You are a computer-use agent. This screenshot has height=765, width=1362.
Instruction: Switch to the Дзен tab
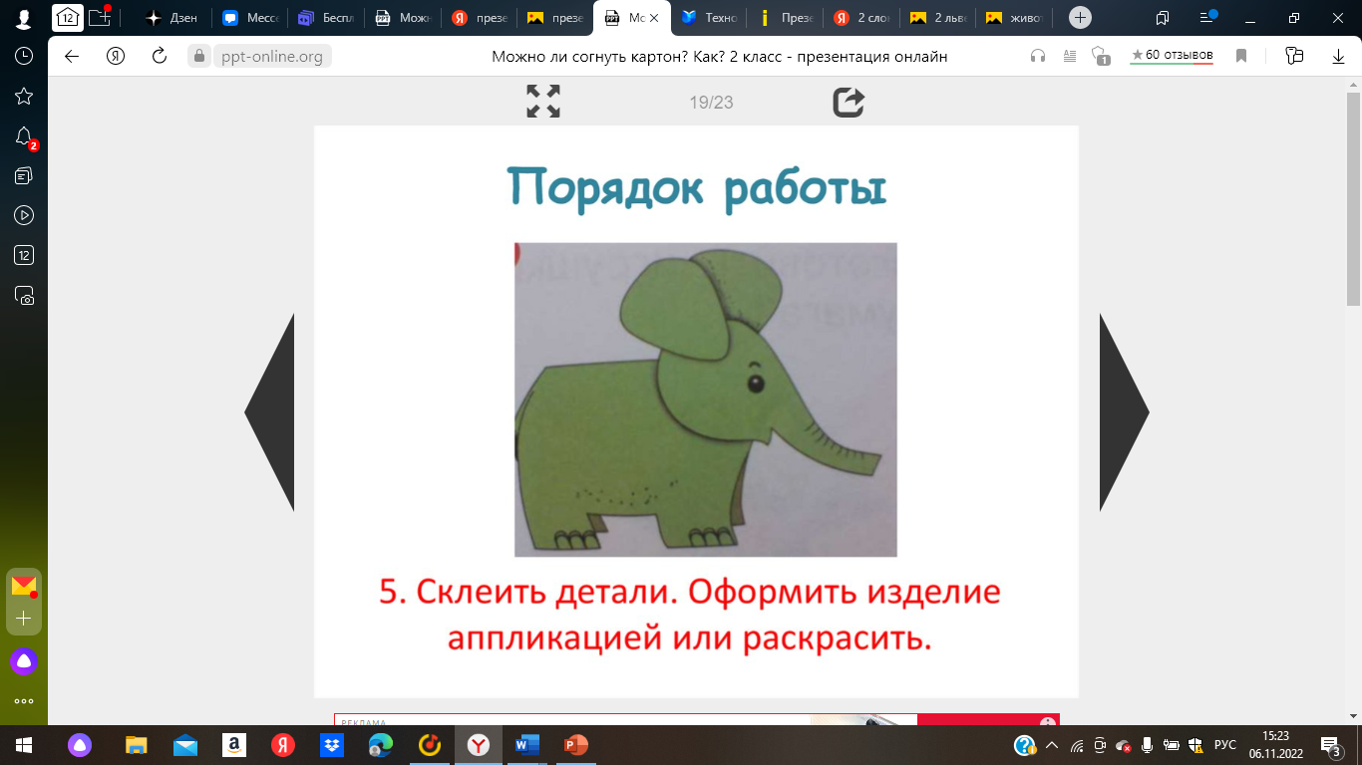(171, 18)
